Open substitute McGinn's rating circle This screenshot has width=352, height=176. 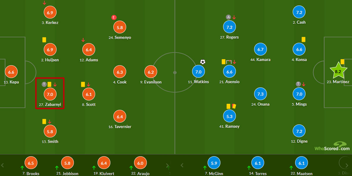[x=214, y=163]
